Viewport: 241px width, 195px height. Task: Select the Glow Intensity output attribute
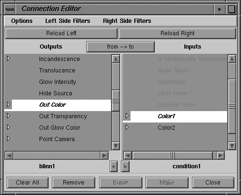point(58,82)
